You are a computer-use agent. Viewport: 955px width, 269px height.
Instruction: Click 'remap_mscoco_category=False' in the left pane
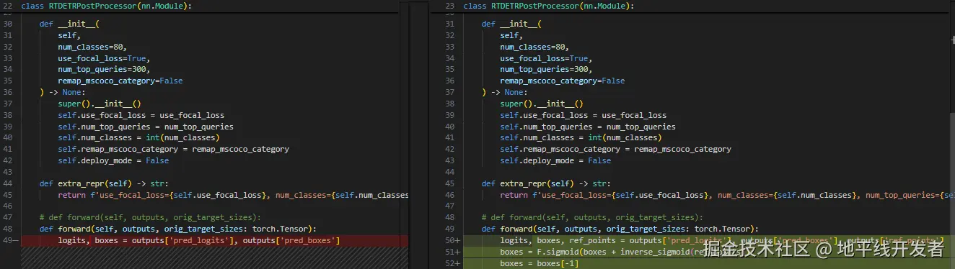point(120,81)
